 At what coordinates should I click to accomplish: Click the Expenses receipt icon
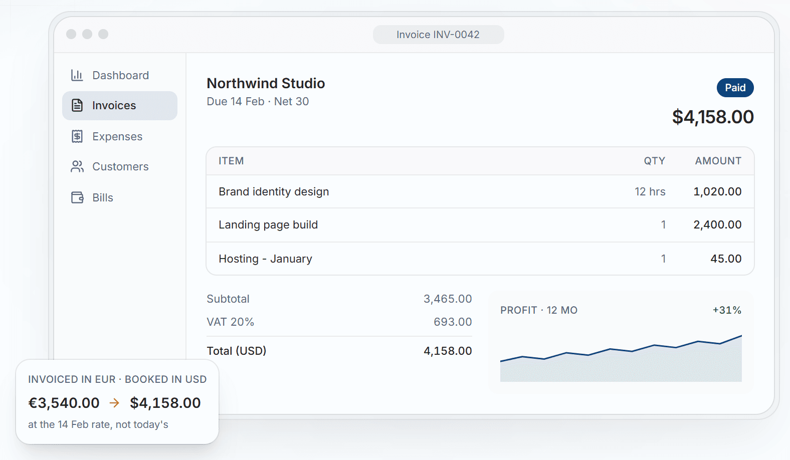point(77,136)
